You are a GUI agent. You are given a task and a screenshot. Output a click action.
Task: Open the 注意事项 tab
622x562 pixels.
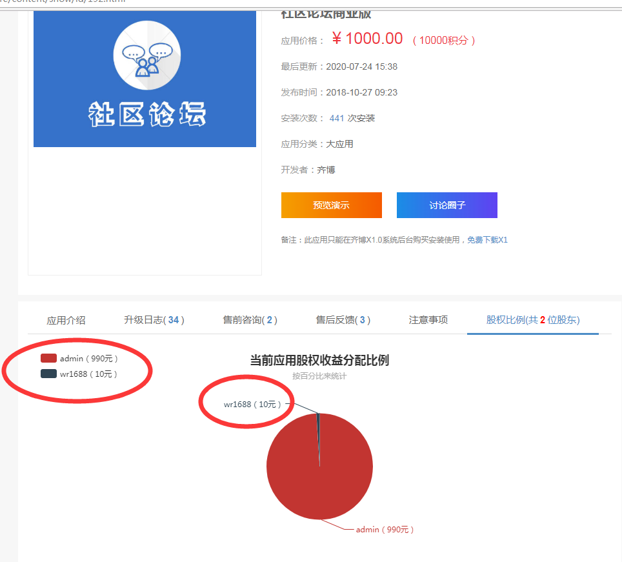[x=428, y=320]
